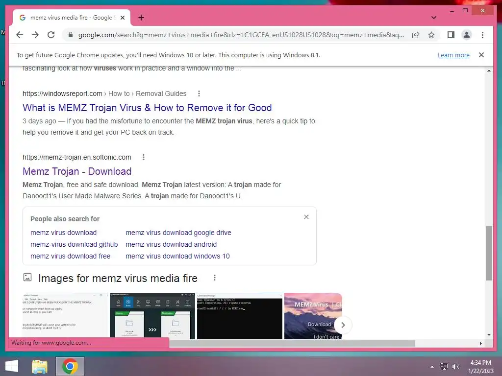Show hidden system tray icons
The height and width of the screenshot is (376, 502).
pyautogui.click(x=432, y=367)
